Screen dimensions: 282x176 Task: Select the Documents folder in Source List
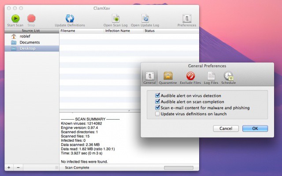click(30, 42)
